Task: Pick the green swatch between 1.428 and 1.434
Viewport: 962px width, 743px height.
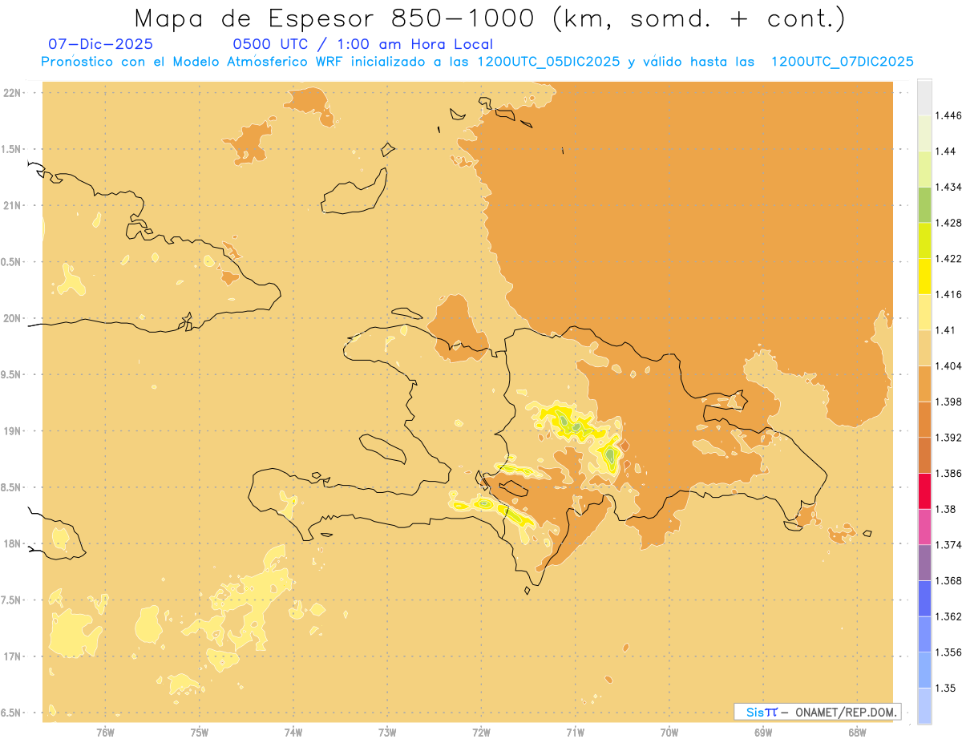Action: point(924,204)
